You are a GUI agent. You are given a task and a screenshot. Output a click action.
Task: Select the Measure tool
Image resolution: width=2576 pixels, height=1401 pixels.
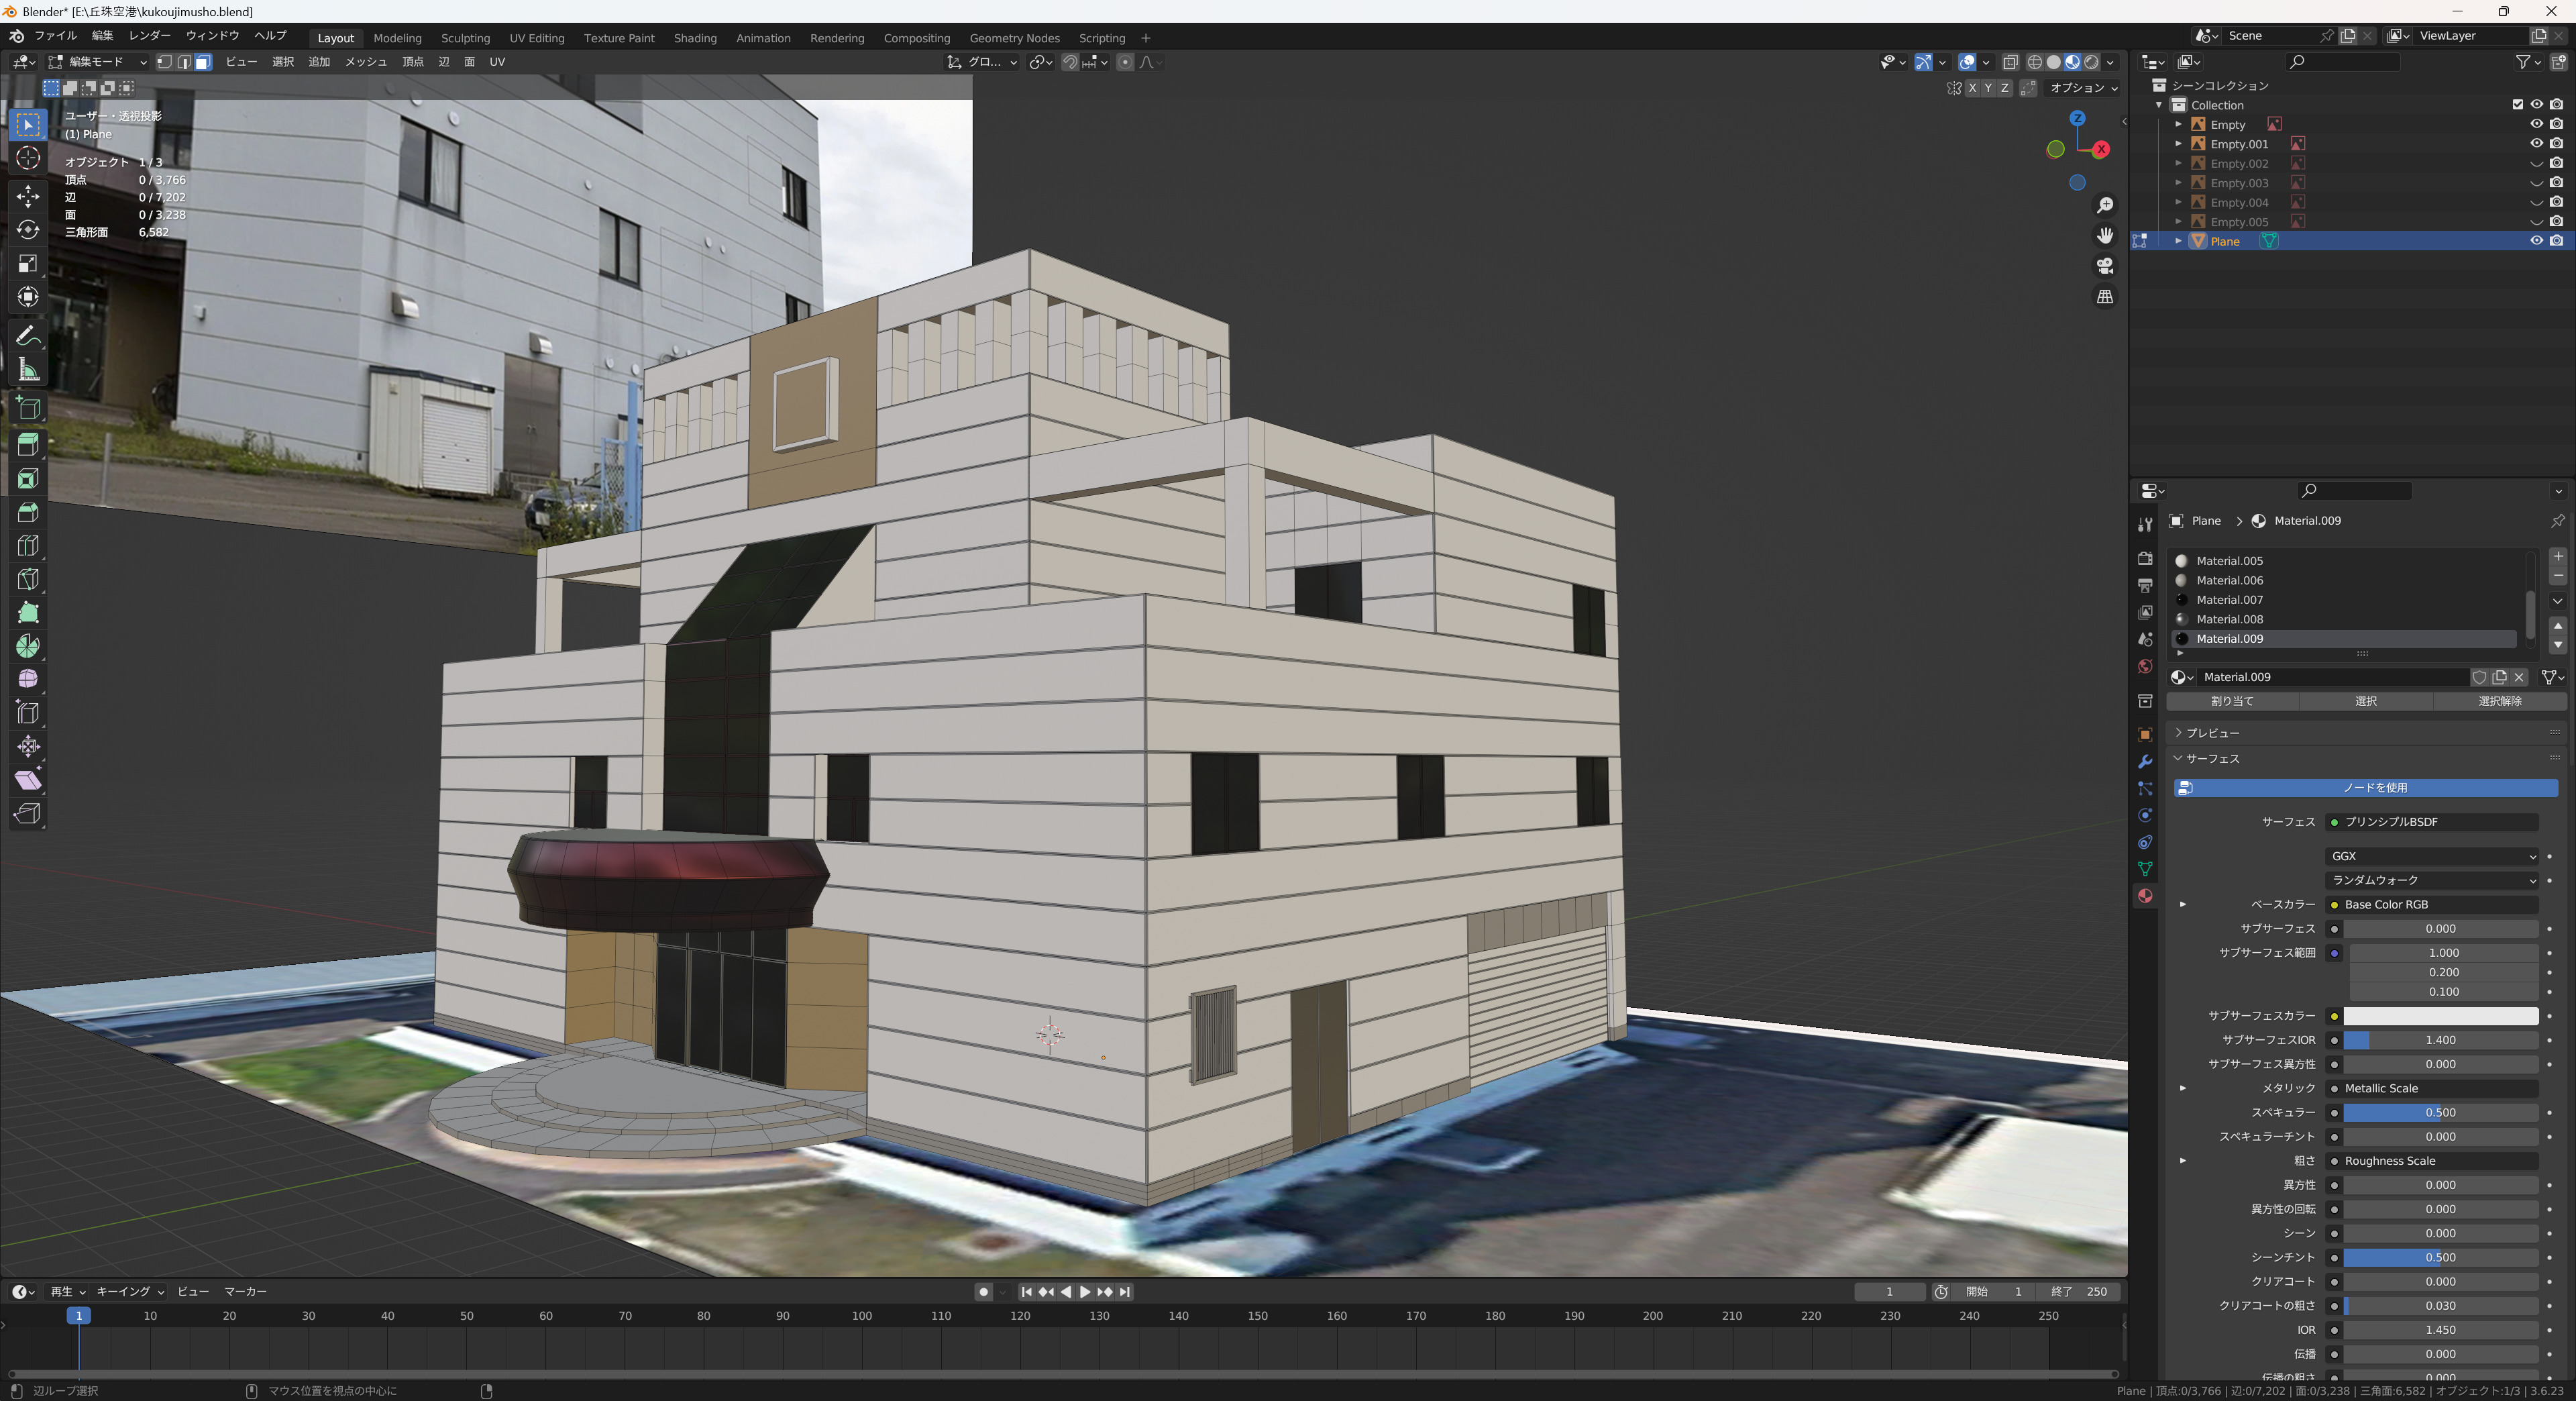click(x=28, y=370)
